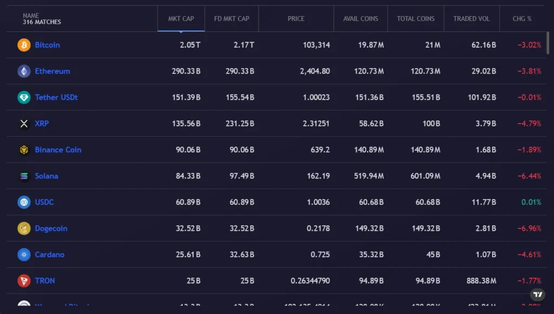Open the Cardano link
The height and width of the screenshot is (314, 554).
tap(49, 255)
